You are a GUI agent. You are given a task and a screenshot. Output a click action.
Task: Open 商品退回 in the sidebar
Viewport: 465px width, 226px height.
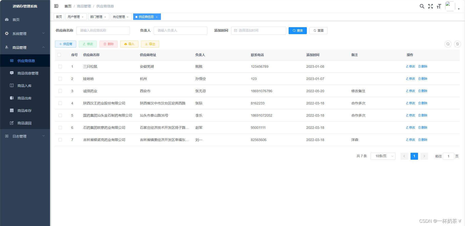25,123
